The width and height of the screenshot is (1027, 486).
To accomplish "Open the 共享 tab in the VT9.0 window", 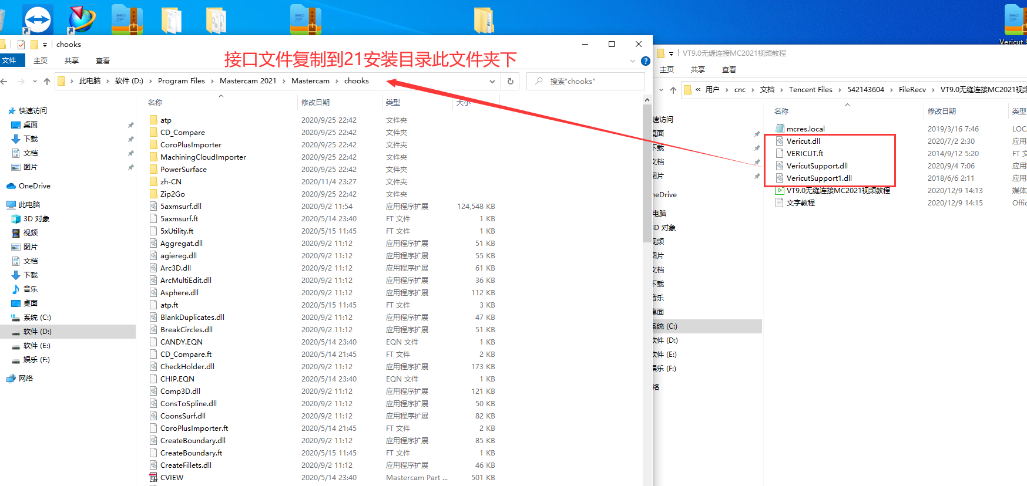I will tap(698, 70).
